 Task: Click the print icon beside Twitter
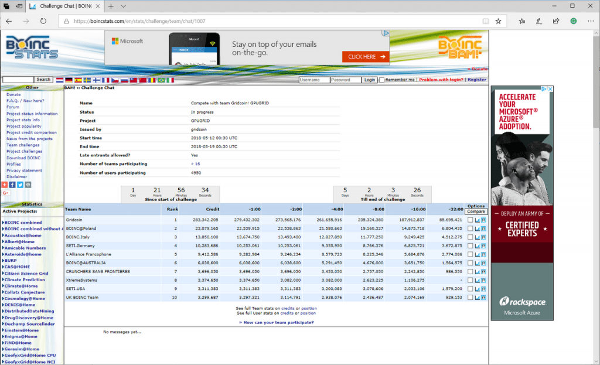click(28, 185)
